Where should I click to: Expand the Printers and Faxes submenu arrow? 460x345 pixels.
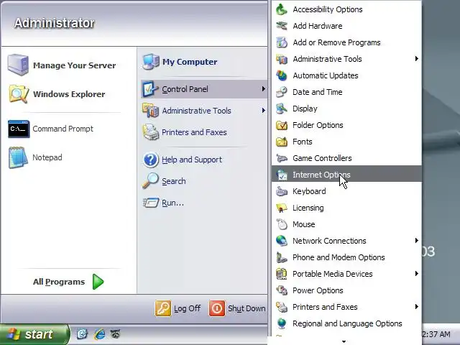tap(417, 307)
